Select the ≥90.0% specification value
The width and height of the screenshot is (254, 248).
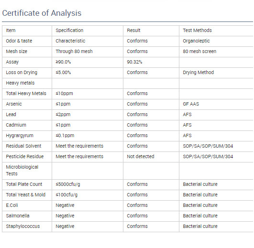[63, 62]
